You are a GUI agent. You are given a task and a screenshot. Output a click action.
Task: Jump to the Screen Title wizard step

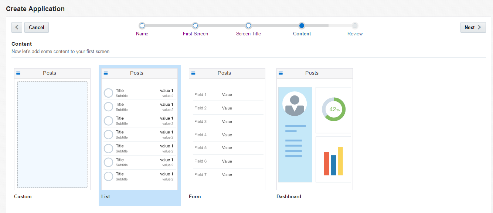(x=248, y=34)
